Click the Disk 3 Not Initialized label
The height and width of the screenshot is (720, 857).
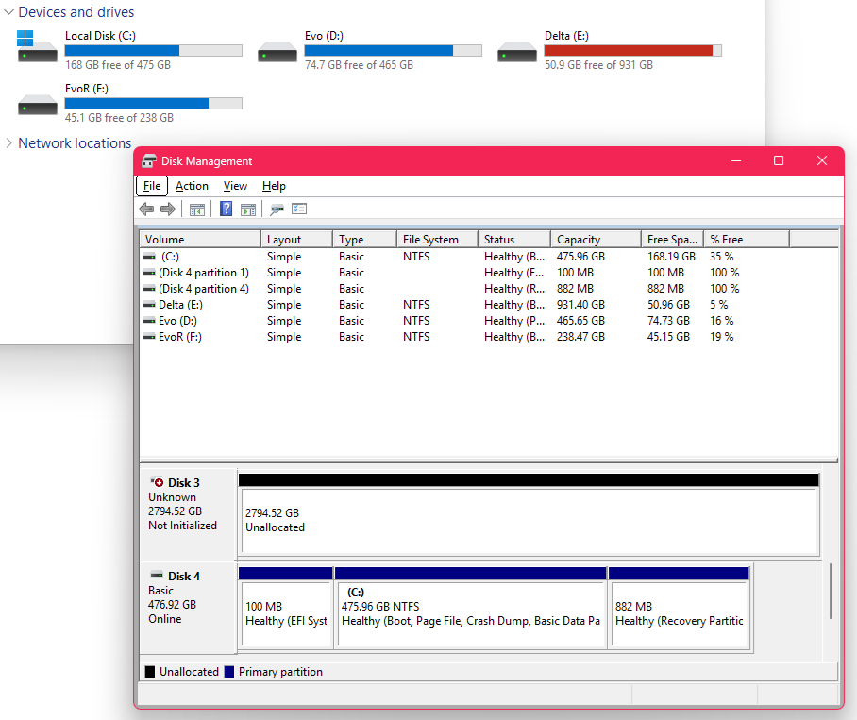[182, 525]
